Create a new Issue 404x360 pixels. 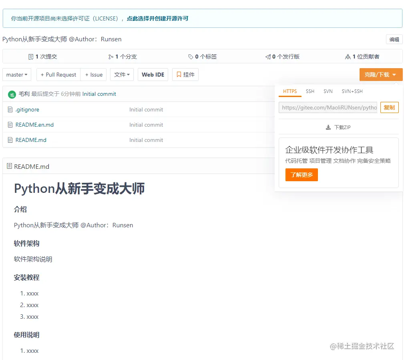click(x=94, y=75)
